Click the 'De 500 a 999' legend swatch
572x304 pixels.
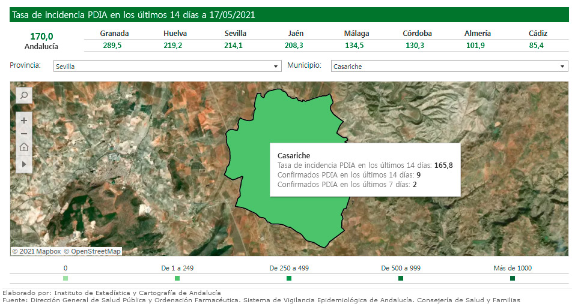click(401, 278)
